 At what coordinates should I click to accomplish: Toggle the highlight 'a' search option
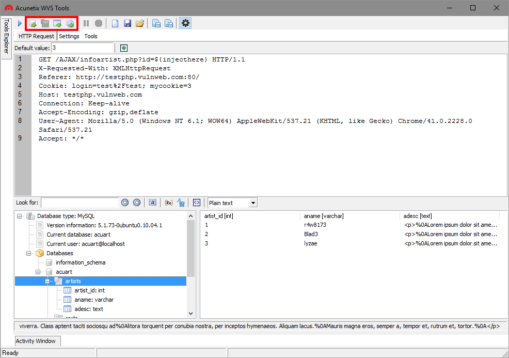153,203
